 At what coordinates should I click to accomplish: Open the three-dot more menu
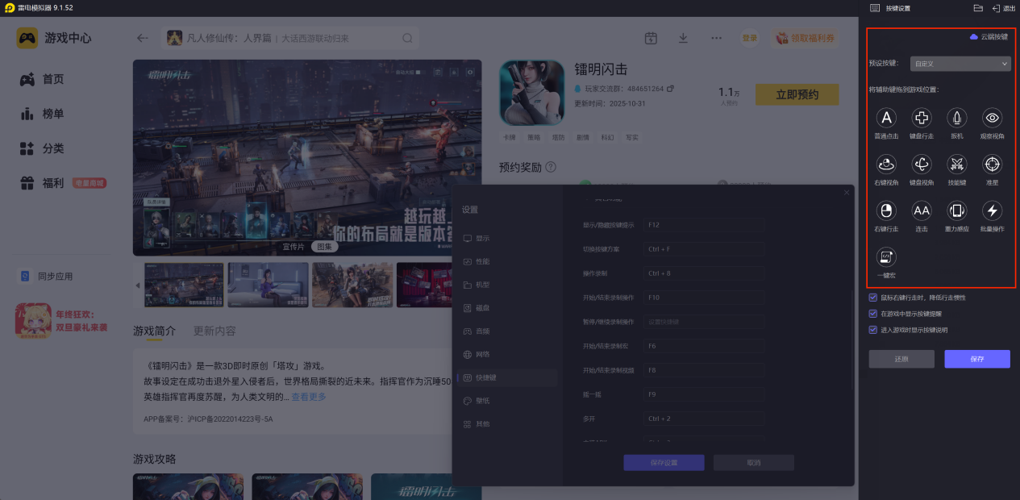[x=716, y=38]
